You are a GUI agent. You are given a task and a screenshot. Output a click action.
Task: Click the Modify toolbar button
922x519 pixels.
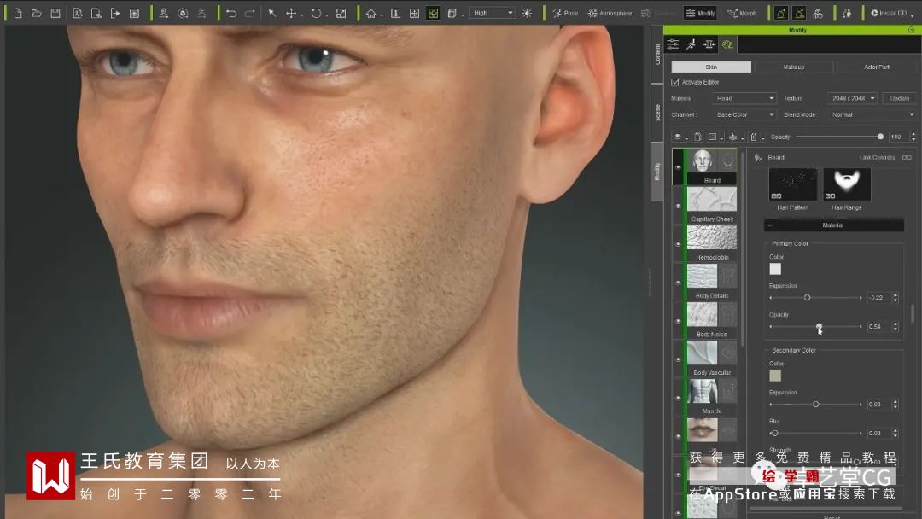pos(700,13)
